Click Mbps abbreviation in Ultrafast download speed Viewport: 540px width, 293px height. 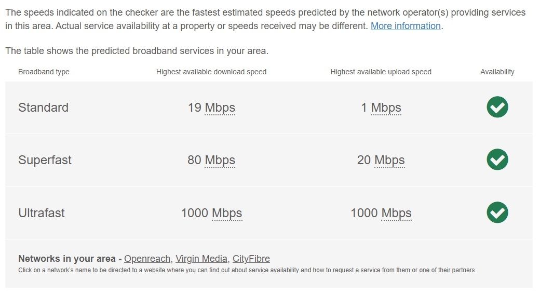point(227,213)
